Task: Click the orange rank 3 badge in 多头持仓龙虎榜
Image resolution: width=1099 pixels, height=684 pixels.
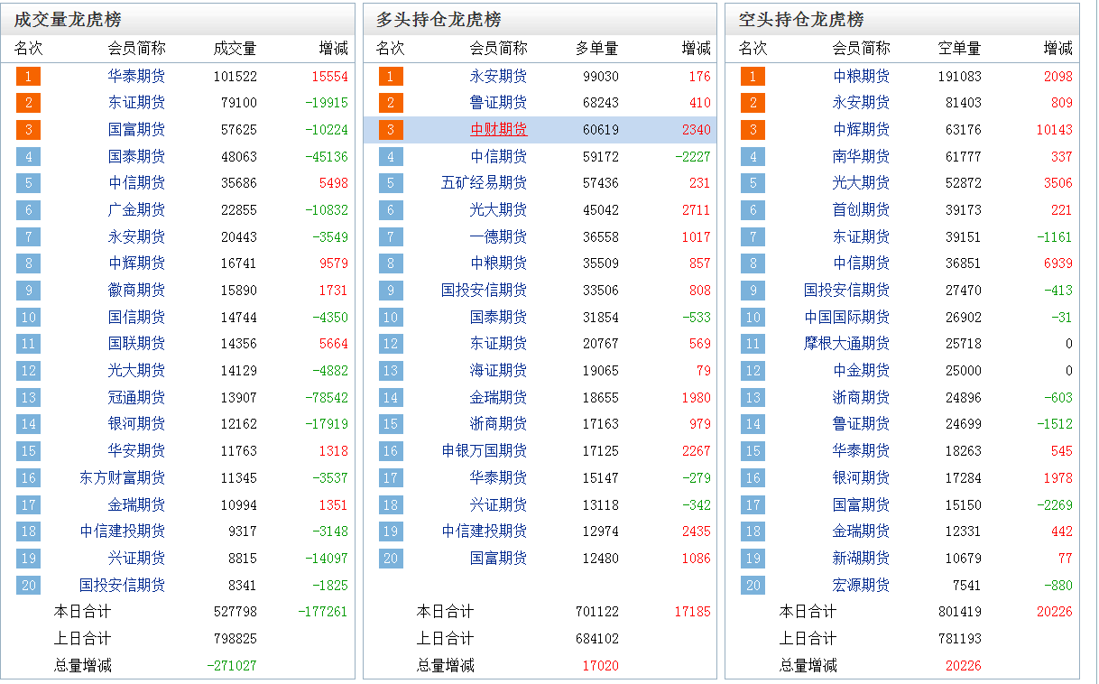Action: (x=391, y=130)
